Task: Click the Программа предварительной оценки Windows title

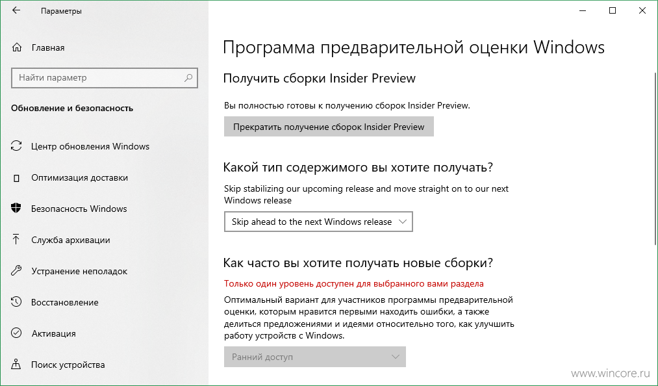Action: coord(414,47)
